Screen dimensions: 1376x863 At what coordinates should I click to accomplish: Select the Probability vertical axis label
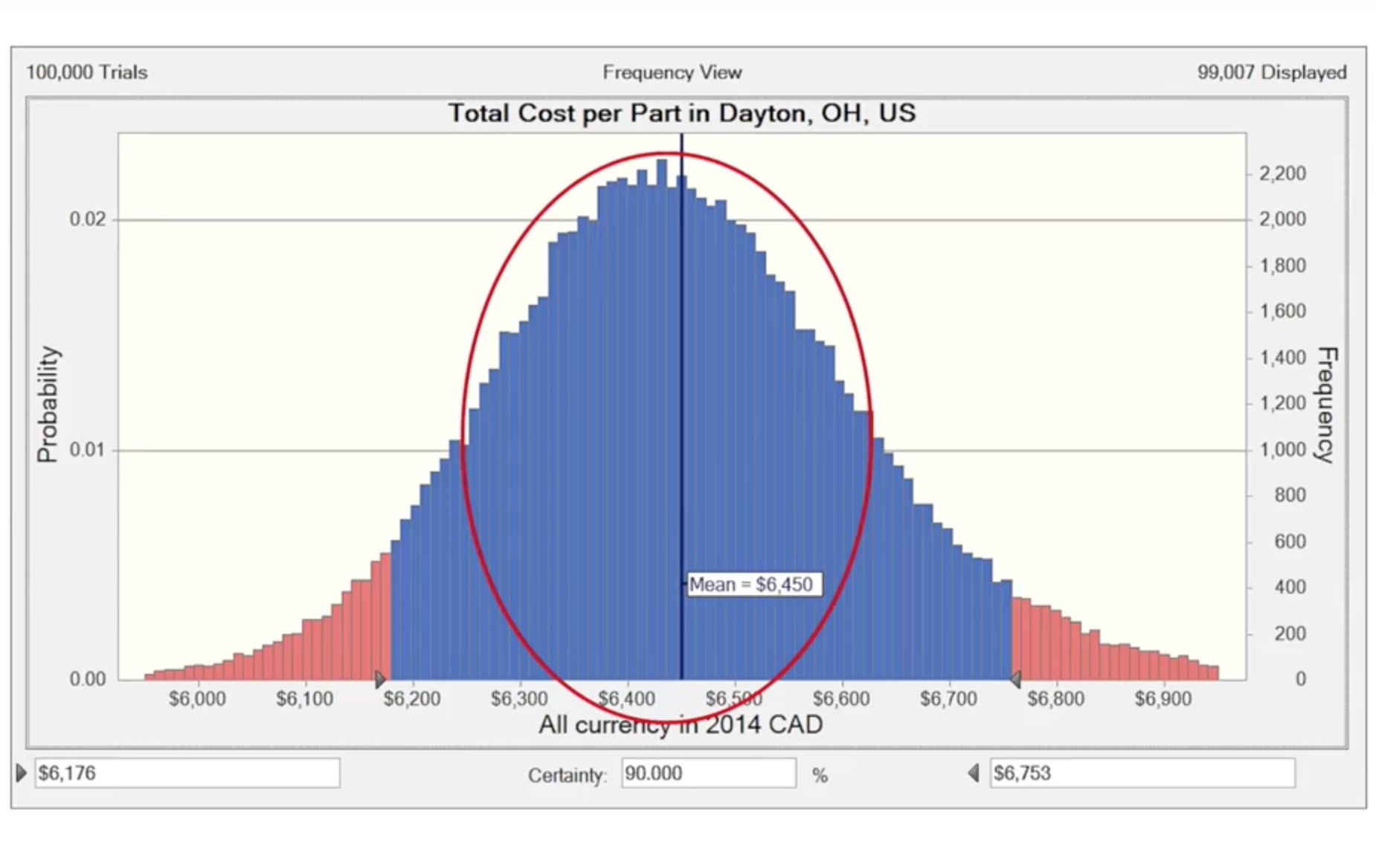pyautogui.click(x=47, y=404)
